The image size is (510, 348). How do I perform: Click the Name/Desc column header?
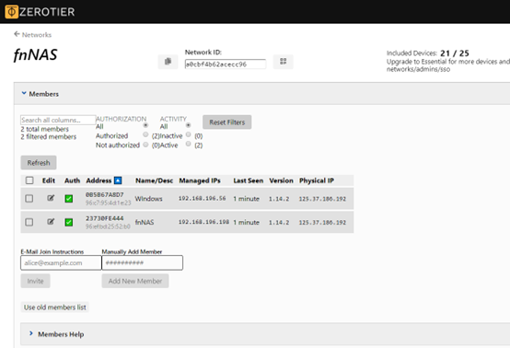pos(154,180)
